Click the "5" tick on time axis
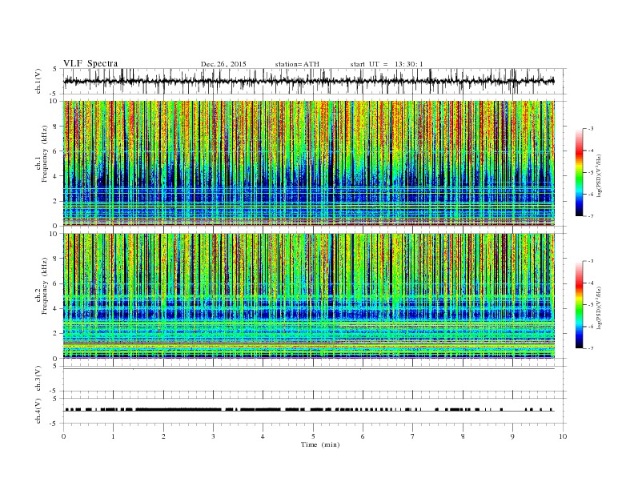The height and width of the screenshot is (490, 634). pos(313,436)
